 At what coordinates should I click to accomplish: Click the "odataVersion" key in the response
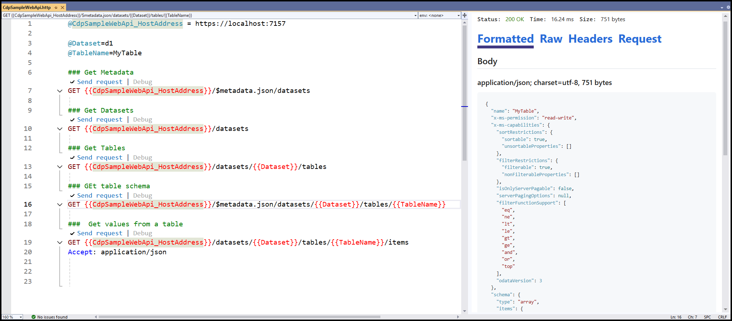pos(516,281)
